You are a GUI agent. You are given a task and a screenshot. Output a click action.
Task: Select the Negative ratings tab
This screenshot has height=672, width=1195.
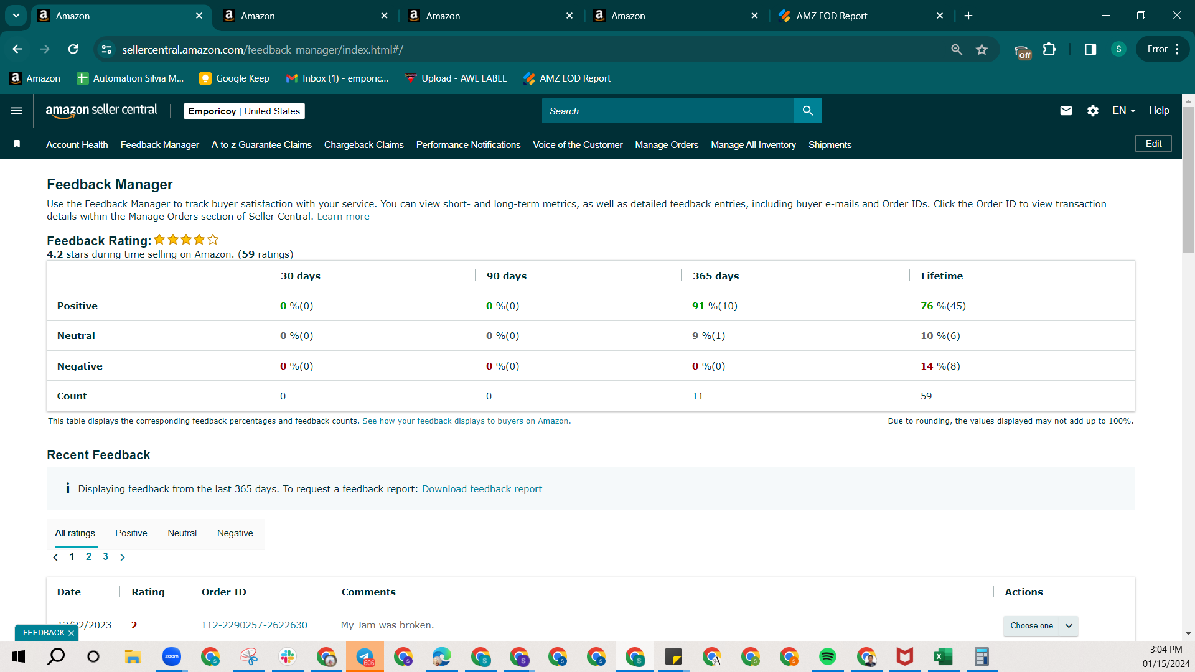235,533
